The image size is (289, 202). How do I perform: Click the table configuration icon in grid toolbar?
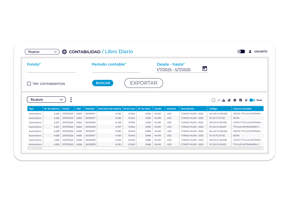240,100
